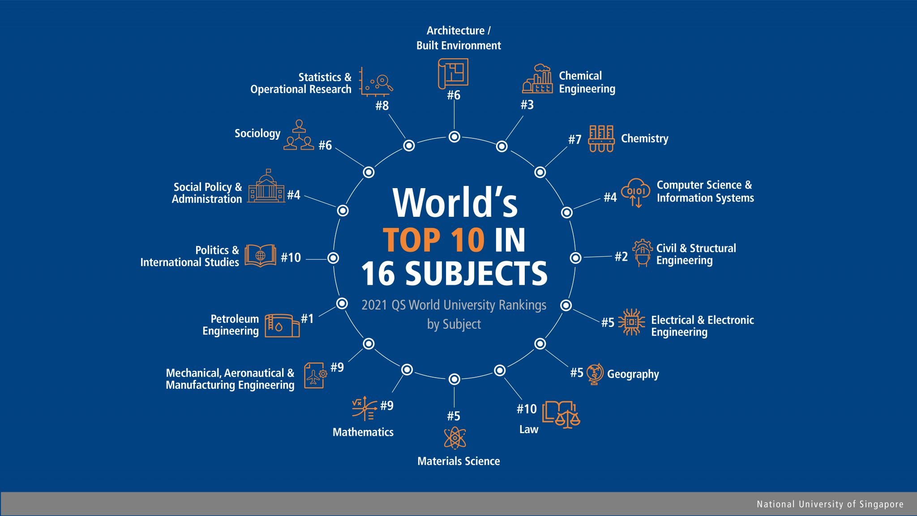Screen dimensions: 917x516
Task: Click the National University of Singapore text
Action: tap(830, 504)
